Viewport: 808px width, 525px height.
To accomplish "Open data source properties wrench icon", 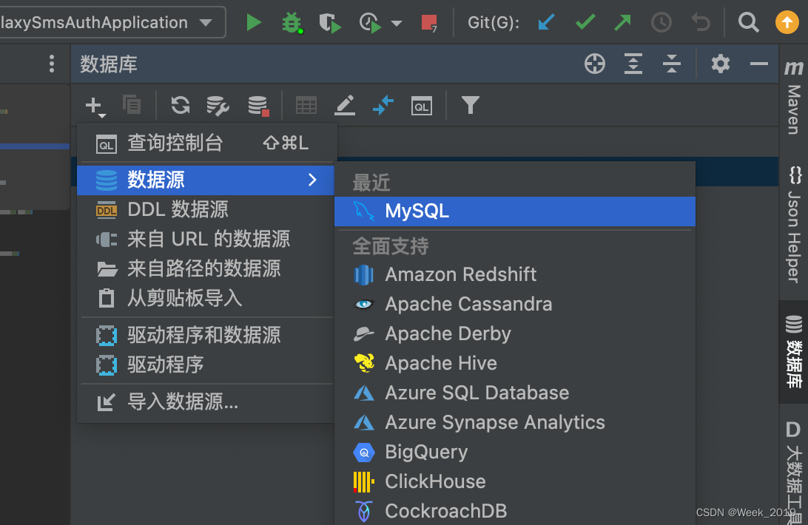I will click(x=218, y=106).
